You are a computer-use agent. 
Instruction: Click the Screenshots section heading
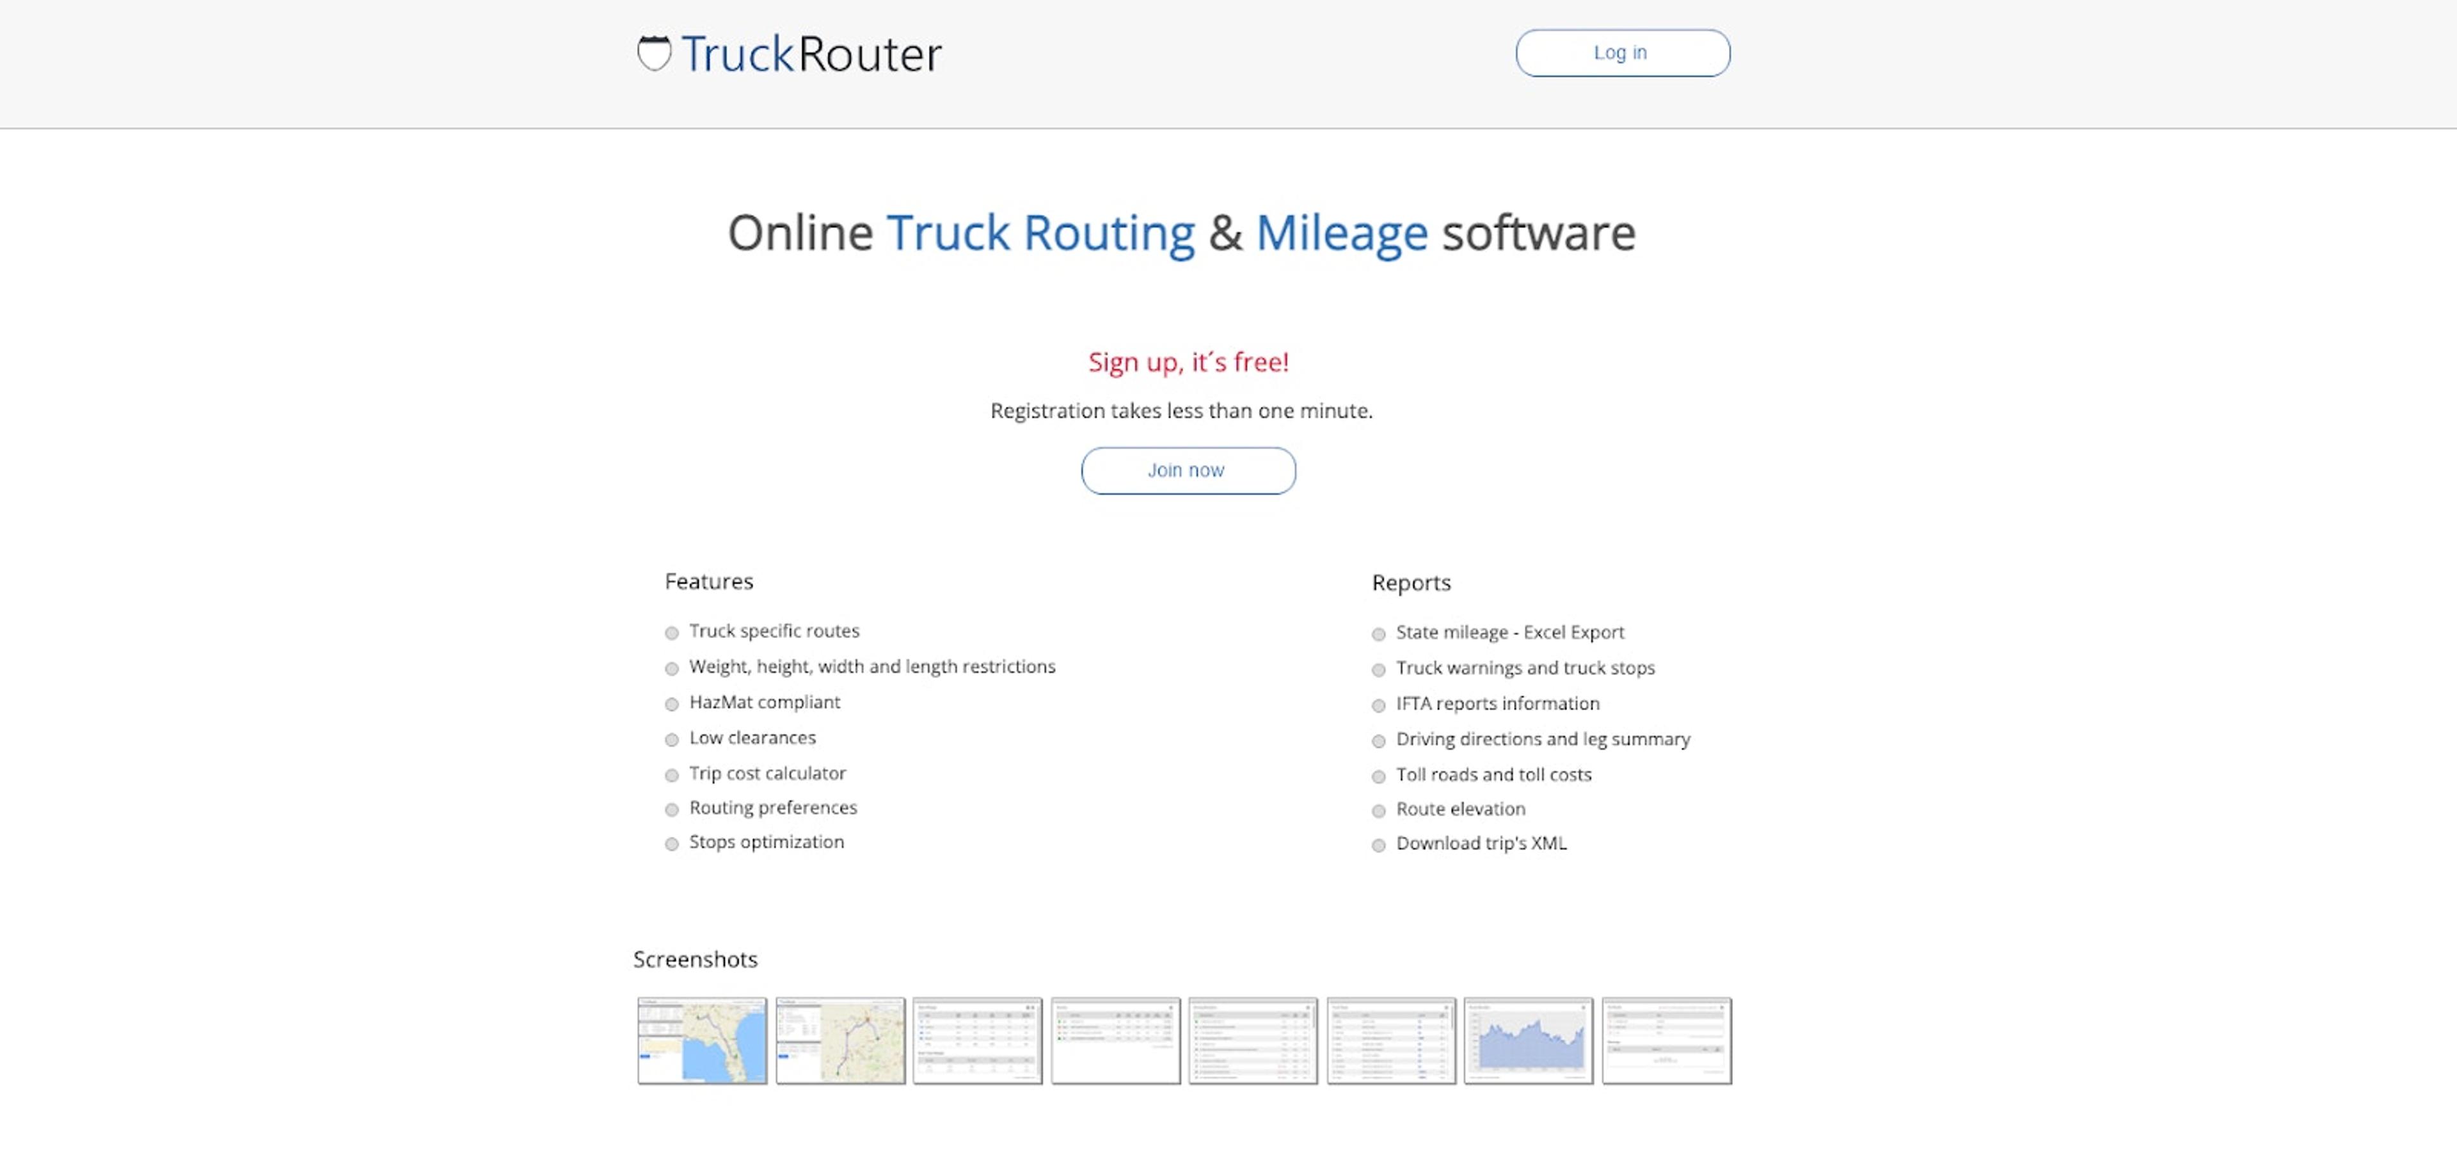(696, 959)
